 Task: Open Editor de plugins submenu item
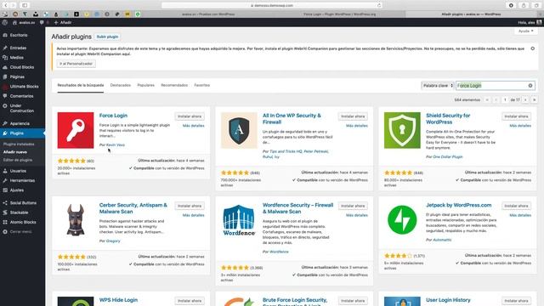click(18, 160)
